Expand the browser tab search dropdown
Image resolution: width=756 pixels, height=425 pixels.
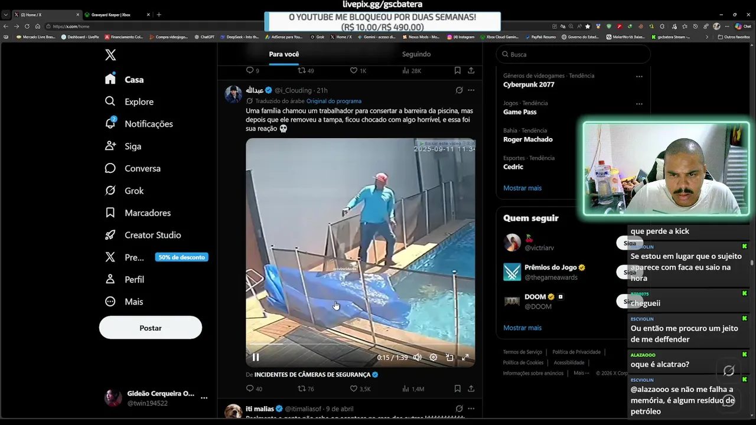click(5, 14)
